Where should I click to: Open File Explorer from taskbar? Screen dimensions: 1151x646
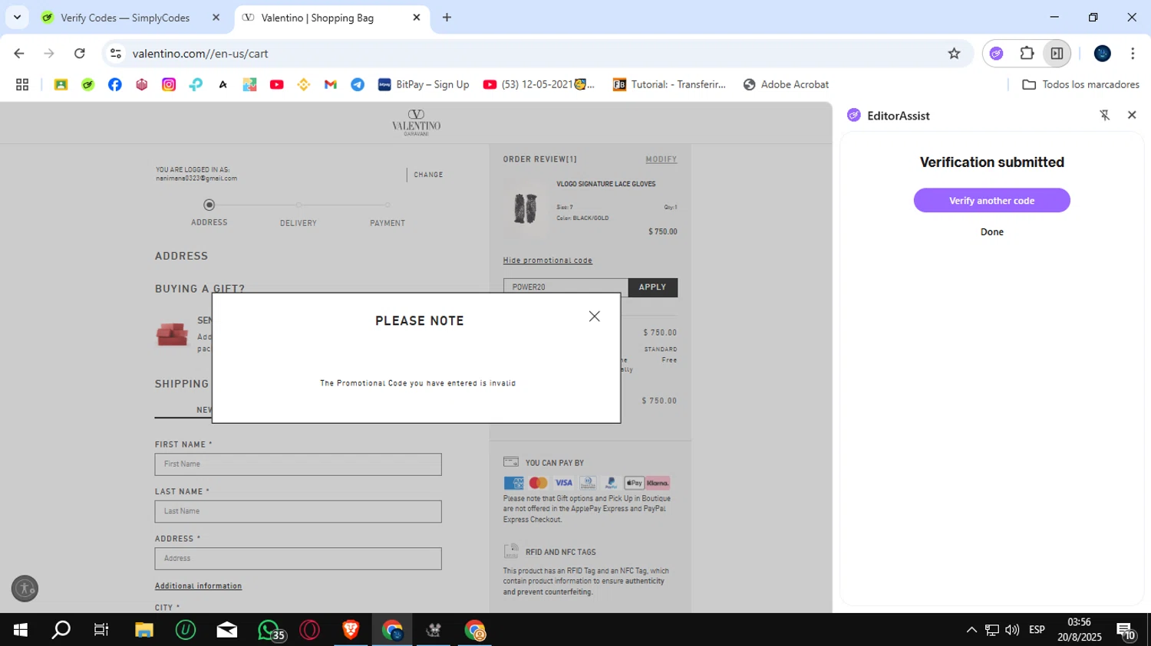(144, 630)
